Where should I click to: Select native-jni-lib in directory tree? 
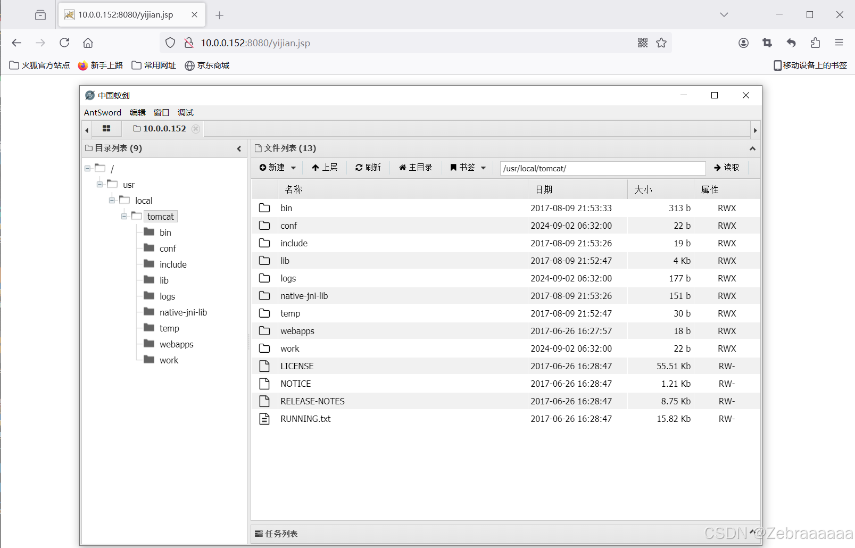[183, 312]
